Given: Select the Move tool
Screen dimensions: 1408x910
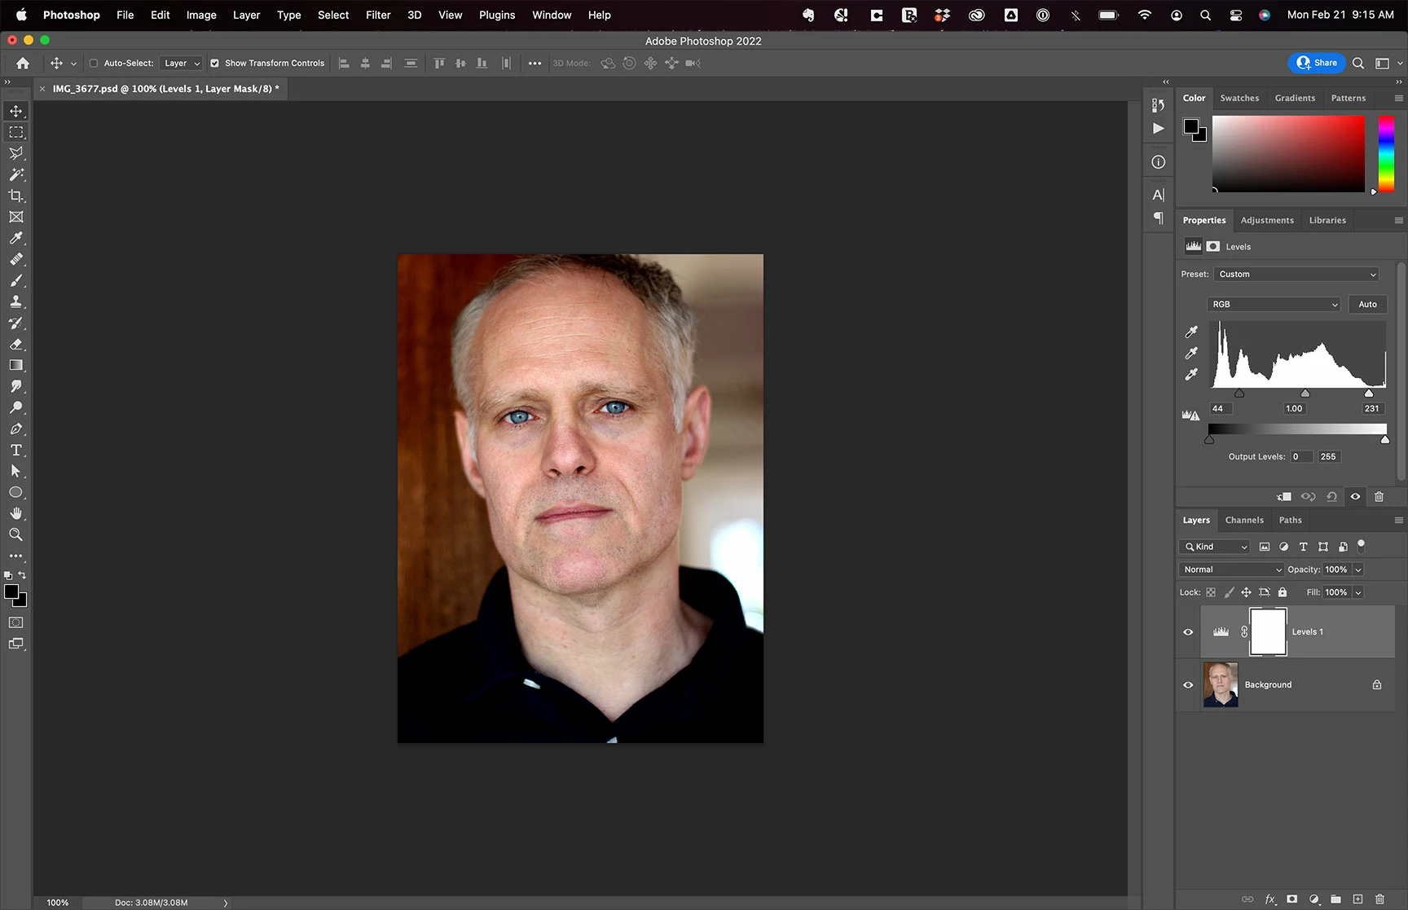Looking at the screenshot, I should click(x=16, y=111).
